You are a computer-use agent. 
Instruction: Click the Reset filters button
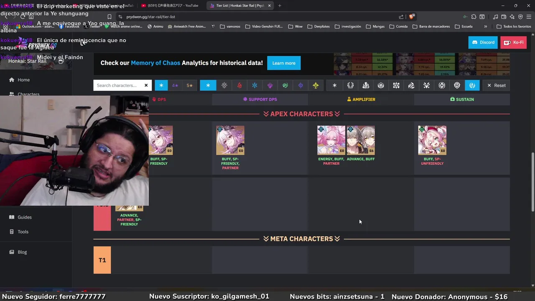497,85
